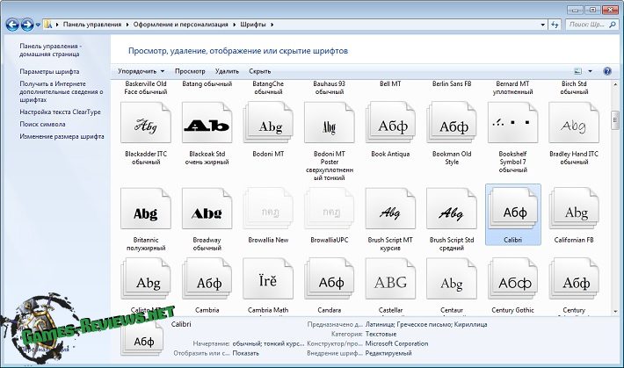The width and height of the screenshot is (624, 368).
Task: Click the Шрифты breadcrumb segment
Action: click(253, 25)
